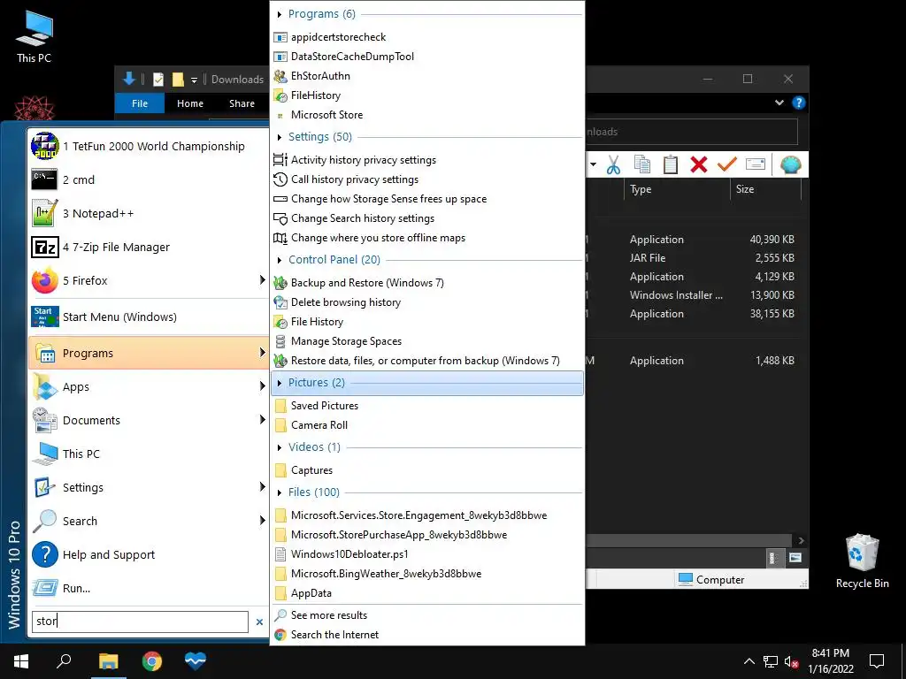Open Activity history privacy settings

coord(427,160)
